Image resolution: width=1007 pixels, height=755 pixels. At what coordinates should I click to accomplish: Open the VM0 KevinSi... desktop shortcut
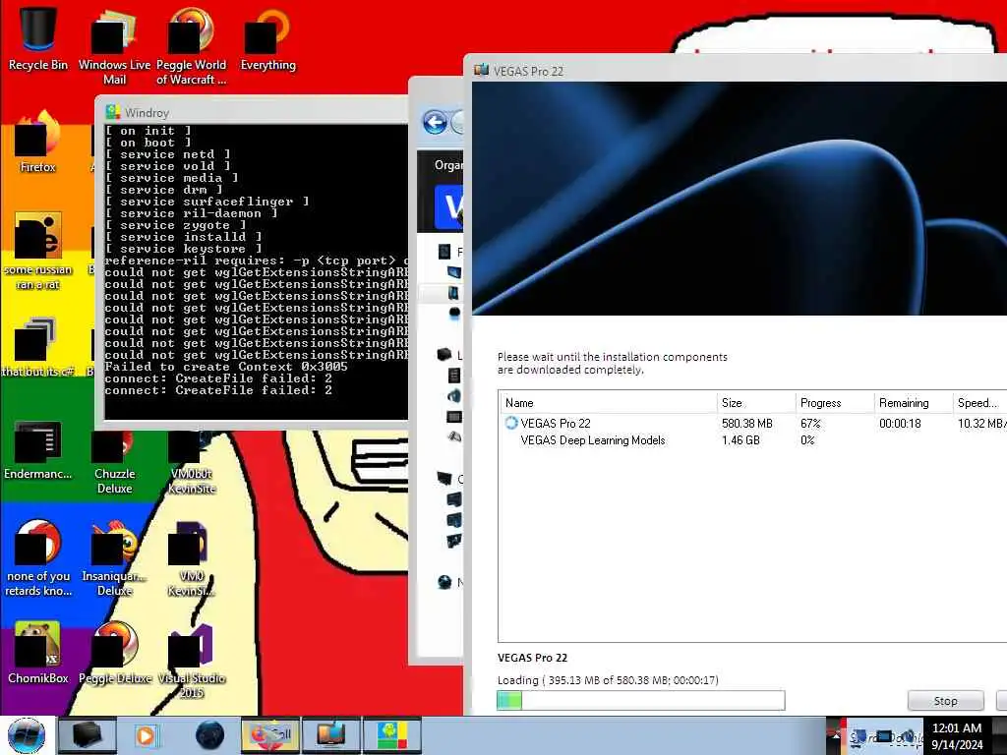pos(191,558)
